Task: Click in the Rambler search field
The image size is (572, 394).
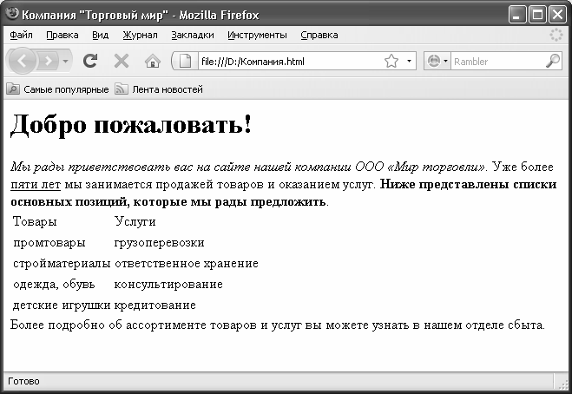Action: (495, 62)
